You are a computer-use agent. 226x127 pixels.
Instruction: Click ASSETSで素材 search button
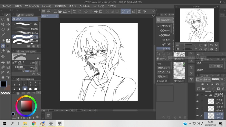click(164, 20)
